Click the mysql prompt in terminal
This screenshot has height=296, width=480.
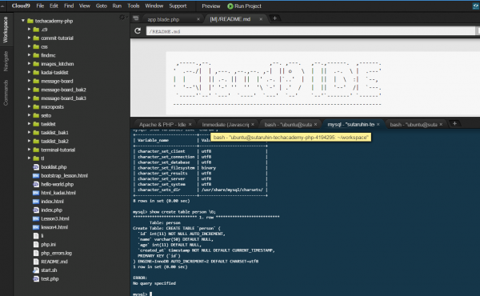tap(140, 294)
